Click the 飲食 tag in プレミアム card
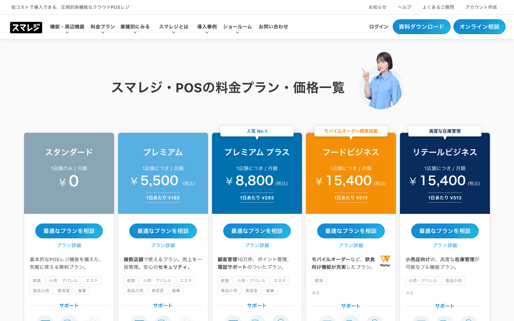The width and height of the screenshot is (514, 321). 131,281
